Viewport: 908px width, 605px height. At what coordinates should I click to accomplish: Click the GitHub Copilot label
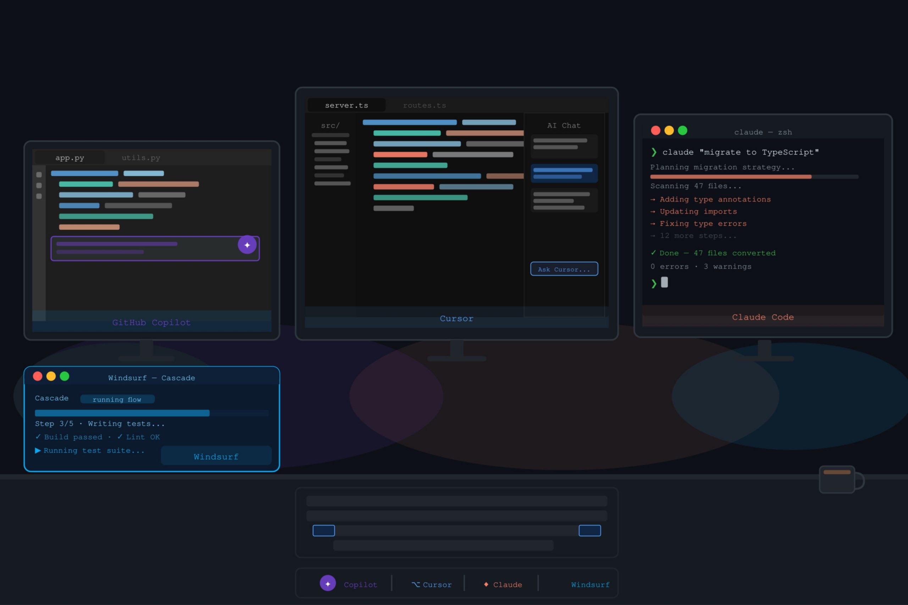[x=151, y=322]
